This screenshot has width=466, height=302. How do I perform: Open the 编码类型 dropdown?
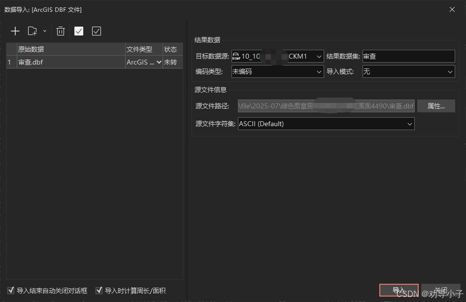tap(277, 71)
